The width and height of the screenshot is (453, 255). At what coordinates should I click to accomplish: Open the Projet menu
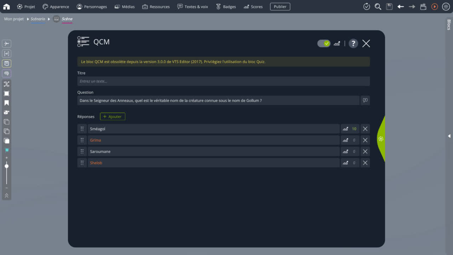pyautogui.click(x=26, y=6)
